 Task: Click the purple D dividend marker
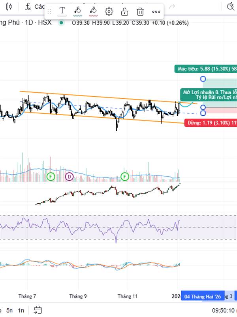coord(69,177)
